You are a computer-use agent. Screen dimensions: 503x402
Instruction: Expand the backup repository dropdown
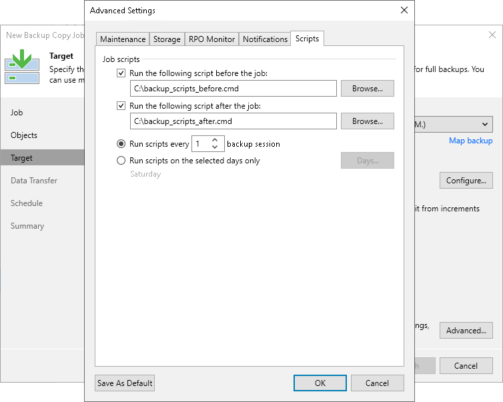point(485,125)
